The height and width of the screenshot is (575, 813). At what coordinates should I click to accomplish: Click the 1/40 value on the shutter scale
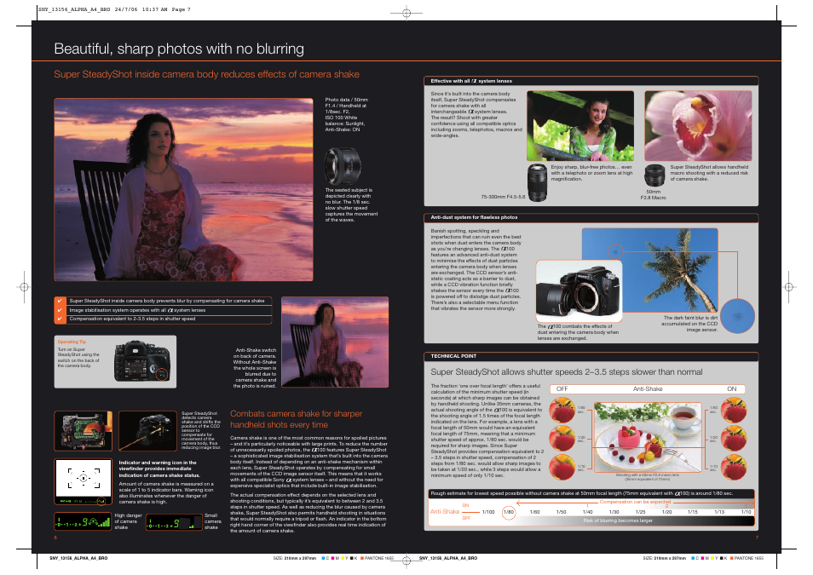[x=587, y=512]
